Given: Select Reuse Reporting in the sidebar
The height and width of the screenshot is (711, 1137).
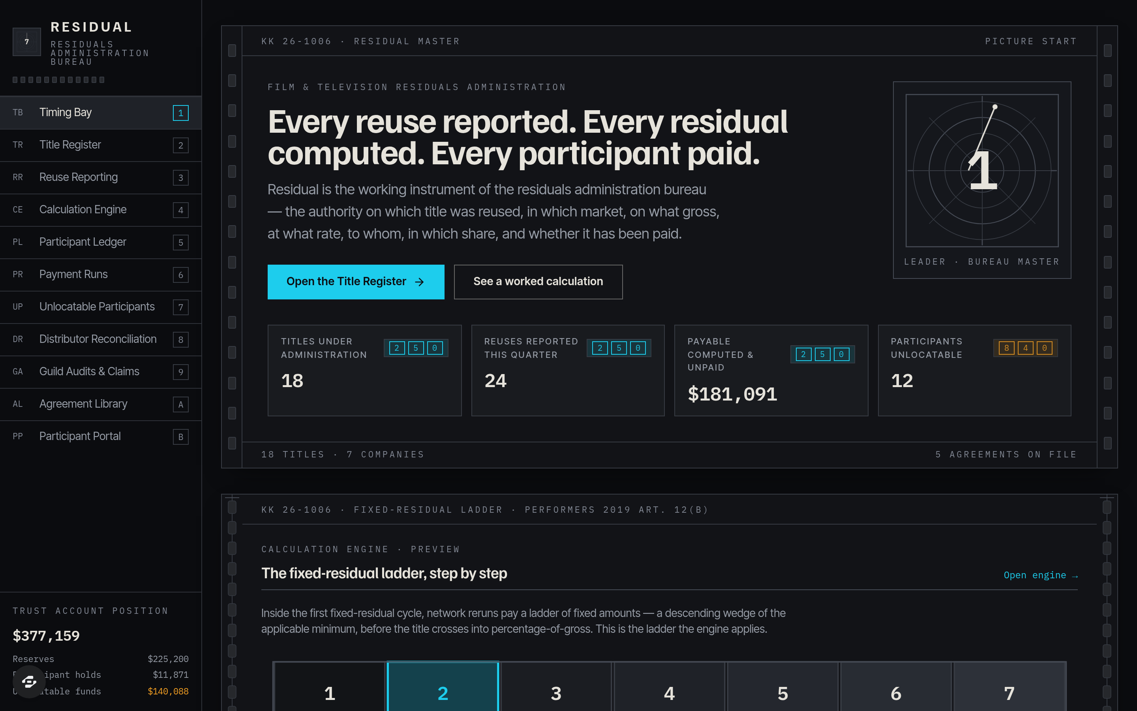Looking at the screenshot, I should [x=101, y=177].
